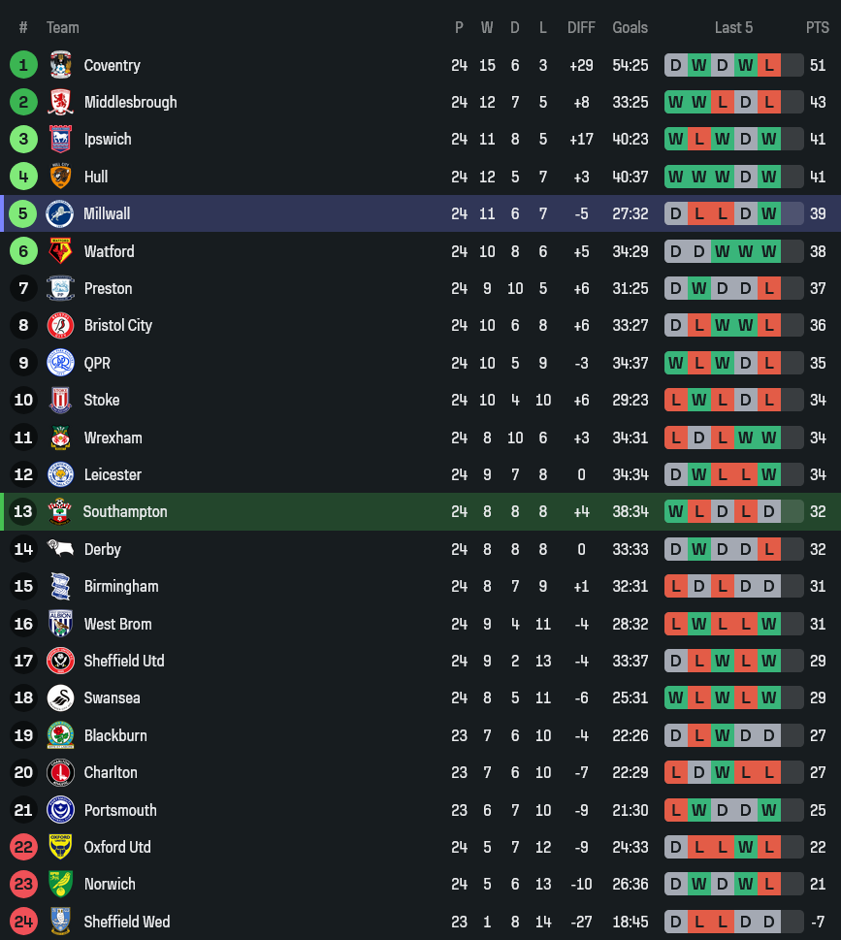Click the Watford club badge

[x=60, y=251]
